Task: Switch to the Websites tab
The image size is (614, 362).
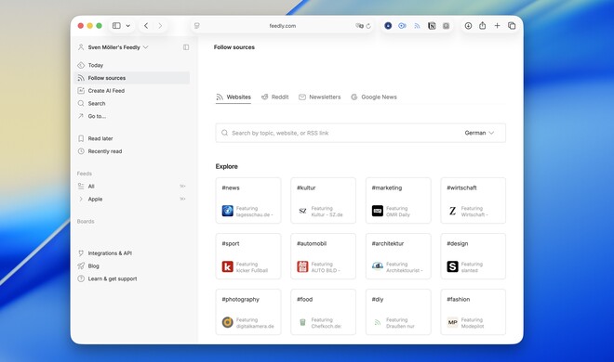Action: 234,97
